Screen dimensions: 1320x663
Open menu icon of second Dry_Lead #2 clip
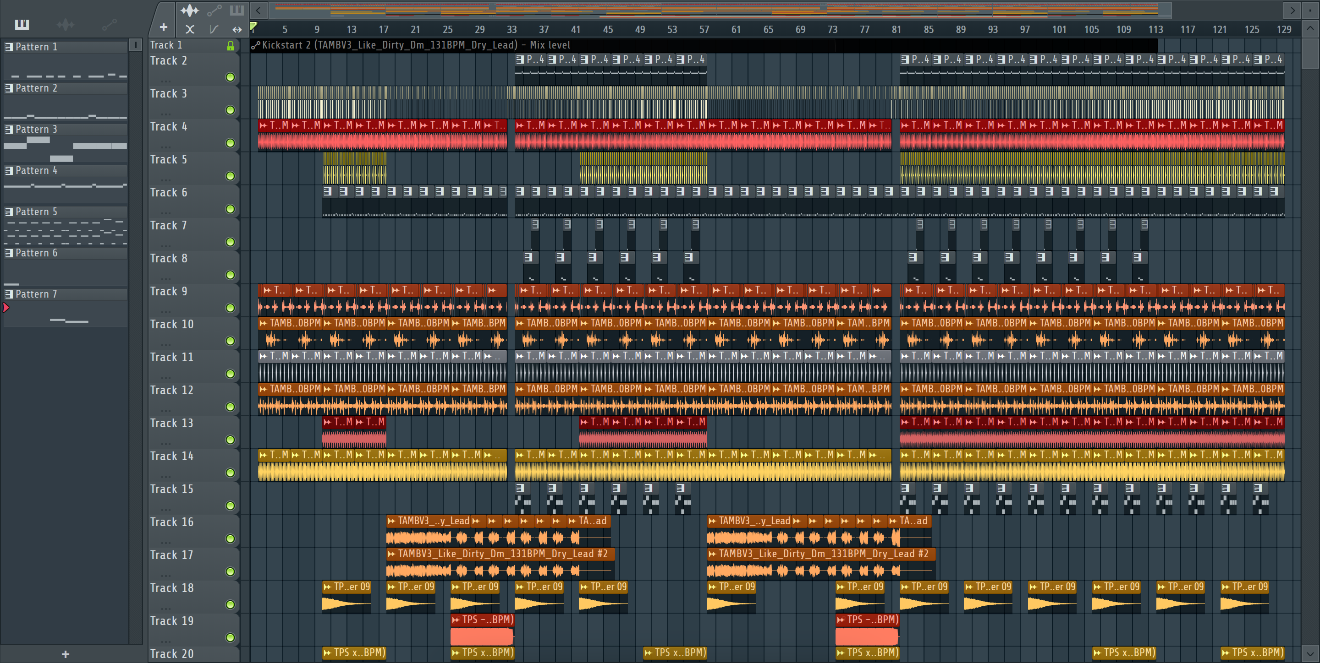712,554
